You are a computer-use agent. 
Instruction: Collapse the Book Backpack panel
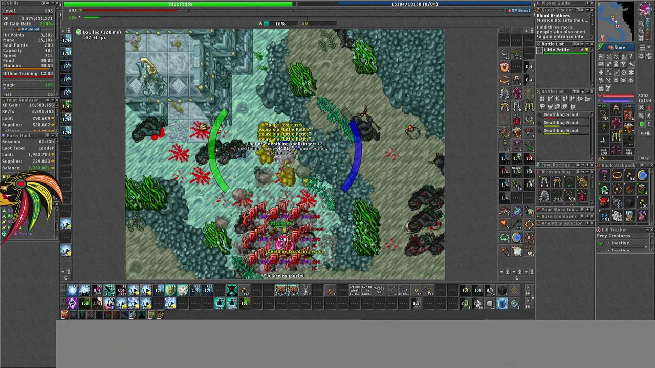pyautogui.click(x=647, y=165)
